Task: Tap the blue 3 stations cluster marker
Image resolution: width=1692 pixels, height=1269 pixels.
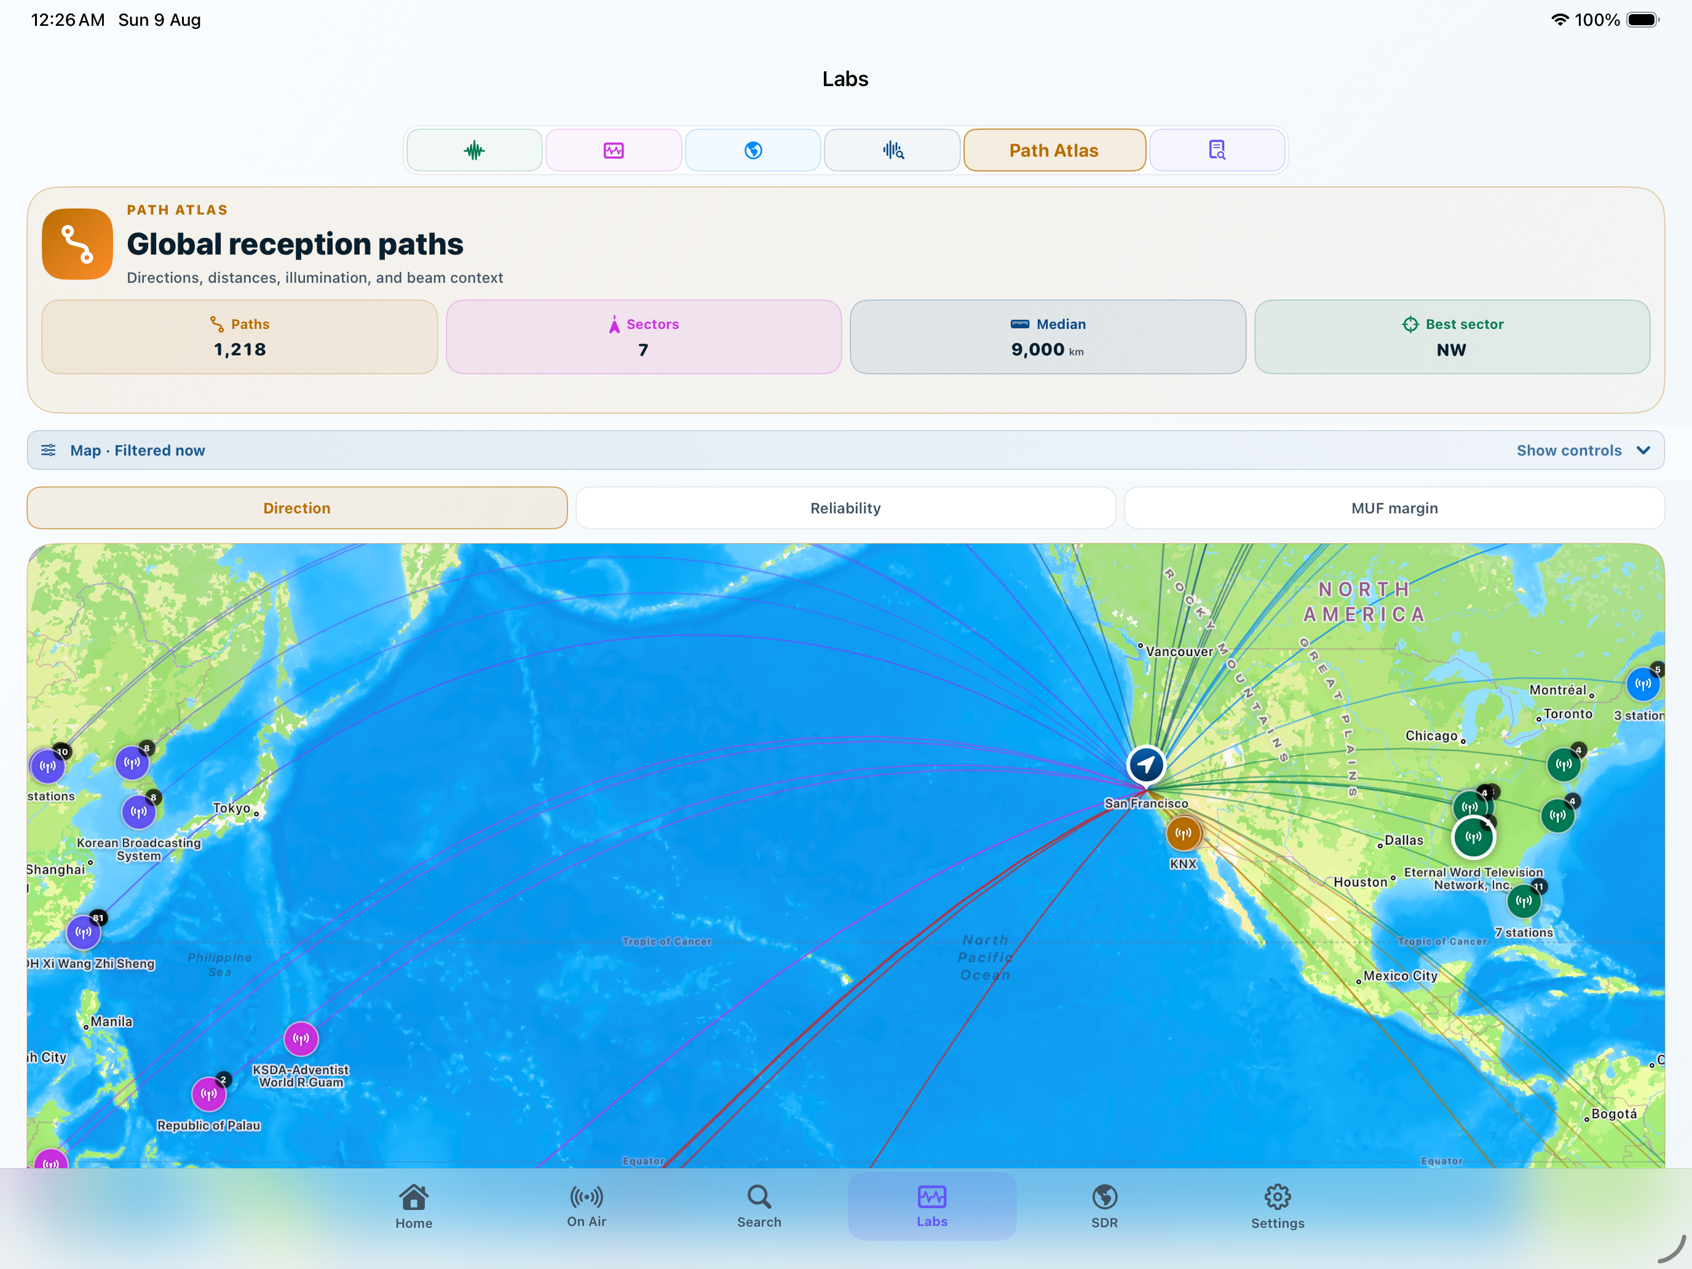Action: (x=1643, y=684)
